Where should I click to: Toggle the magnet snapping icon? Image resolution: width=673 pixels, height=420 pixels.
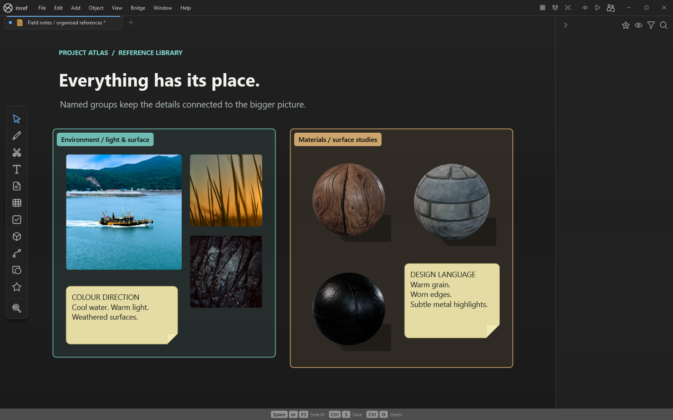coord(555,8)
